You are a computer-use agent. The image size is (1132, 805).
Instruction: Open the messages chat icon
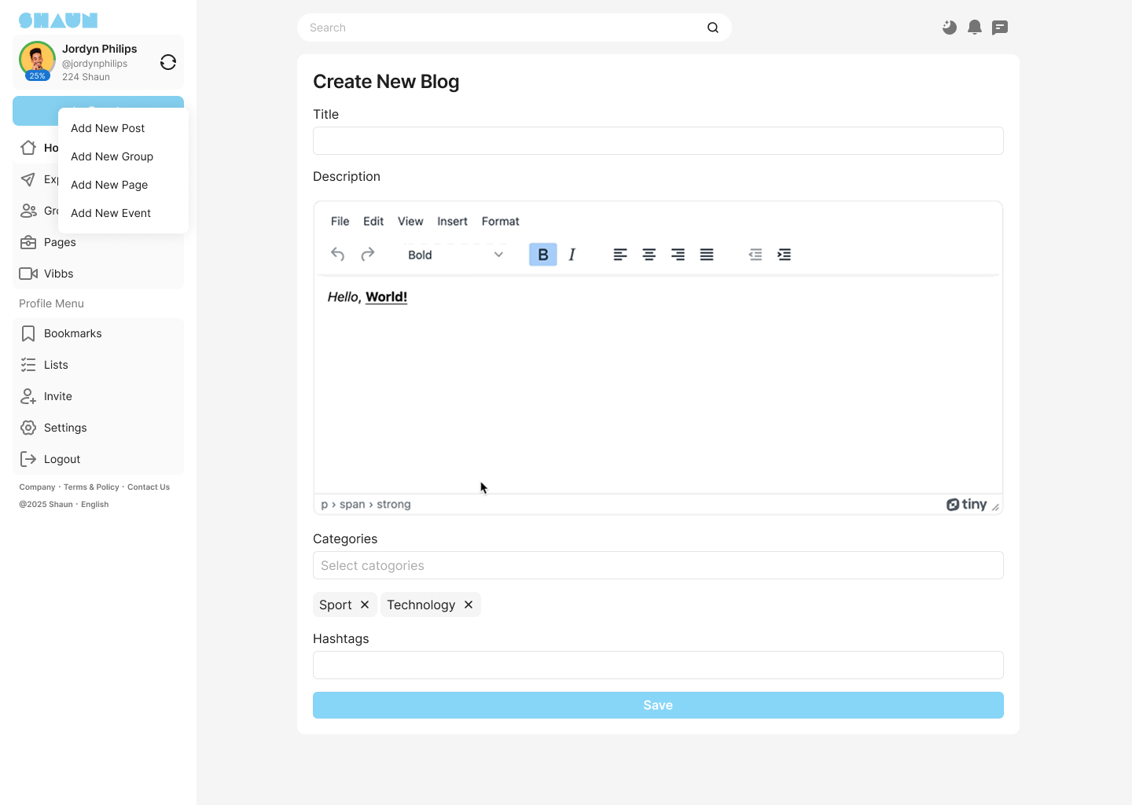point(1000,28)
